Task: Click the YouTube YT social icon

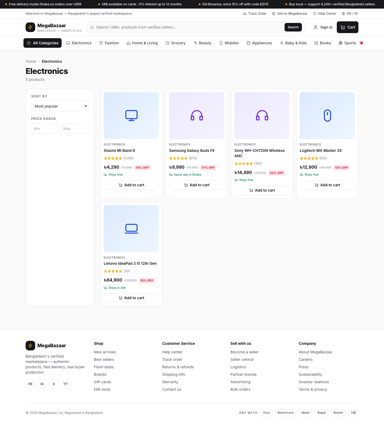Action: pyautogui.click(x=66, y=384)
